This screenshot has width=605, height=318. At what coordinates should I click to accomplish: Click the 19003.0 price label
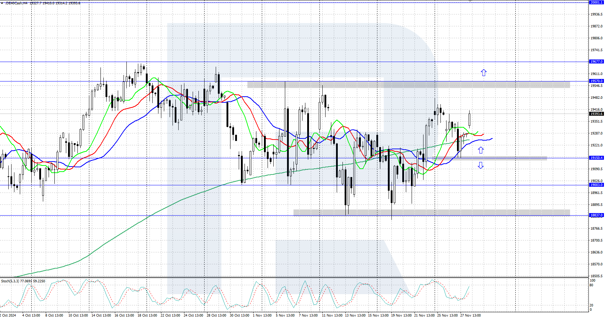pyautogui.click(x=596, y=185)
